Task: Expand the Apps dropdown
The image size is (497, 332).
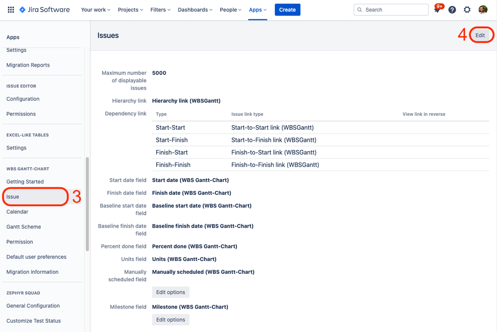Action: tap(258, 10)
